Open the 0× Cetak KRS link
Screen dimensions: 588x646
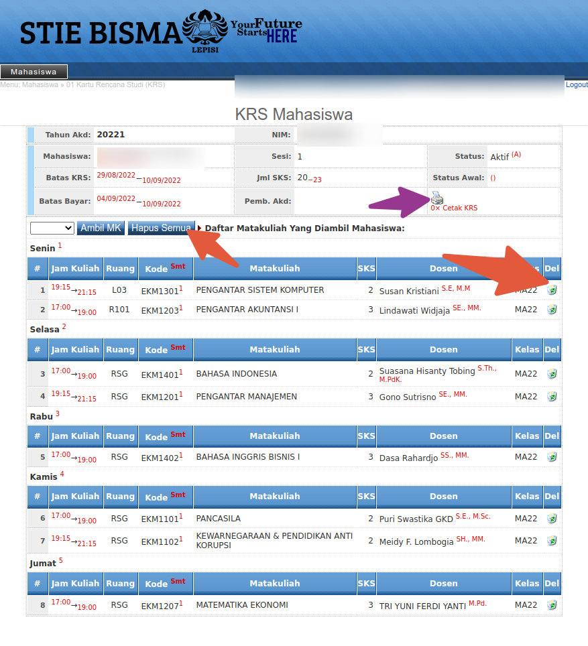(x=454, y=208)
